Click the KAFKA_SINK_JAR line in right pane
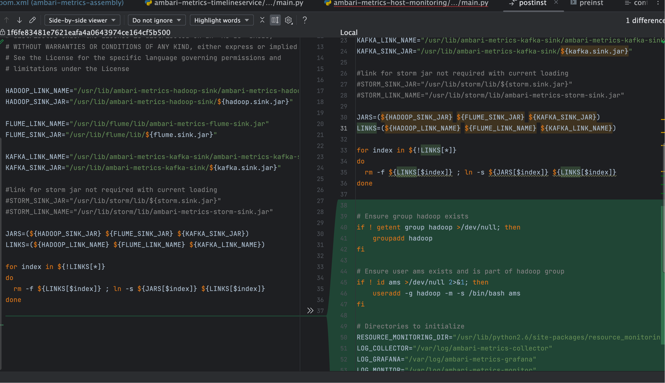Image resolution: width=665 pixels, height=383 pixels. [x=494, y=51]
